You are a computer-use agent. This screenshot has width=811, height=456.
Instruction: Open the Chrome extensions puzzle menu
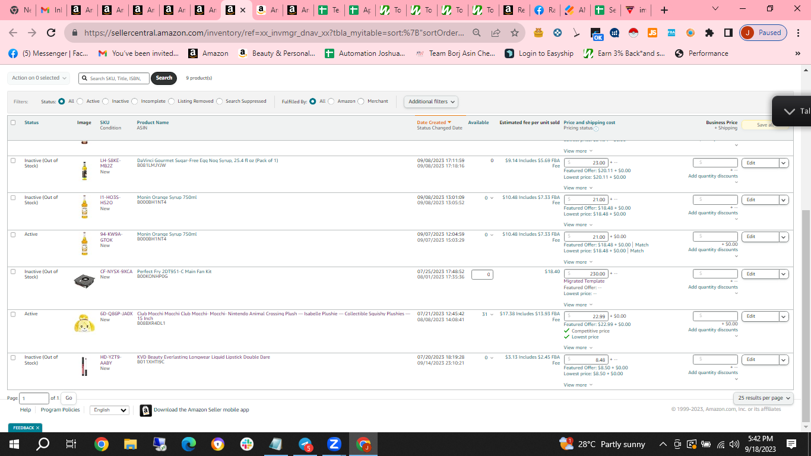[x=709, y=33]
